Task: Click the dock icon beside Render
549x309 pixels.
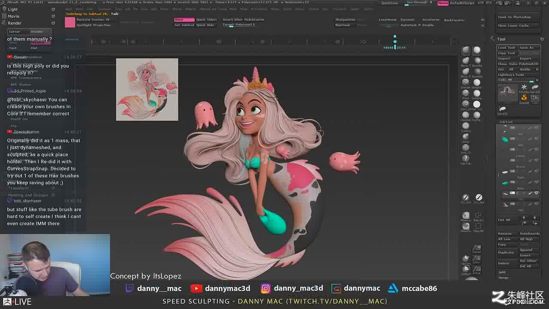Action: pos(53,23)
